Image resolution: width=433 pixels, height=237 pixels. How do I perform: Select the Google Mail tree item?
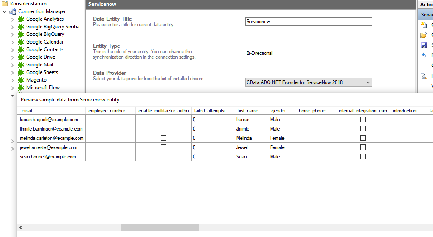click(x=39, y=65)
